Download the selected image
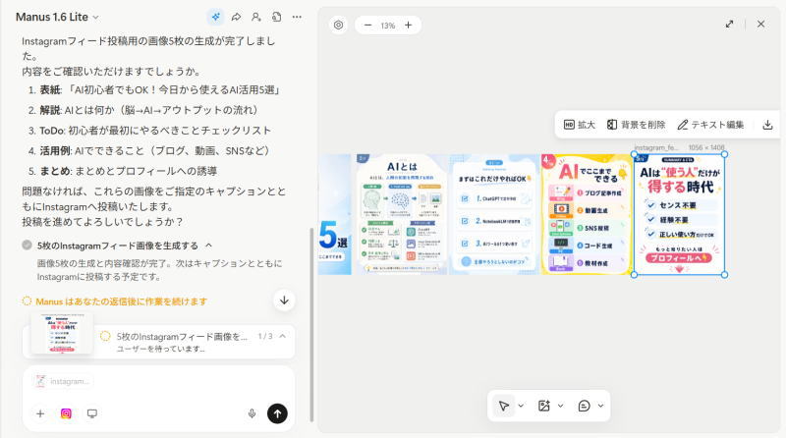This screenshot has width=786, height=438. pyautogui.click(x=767, y=125)
